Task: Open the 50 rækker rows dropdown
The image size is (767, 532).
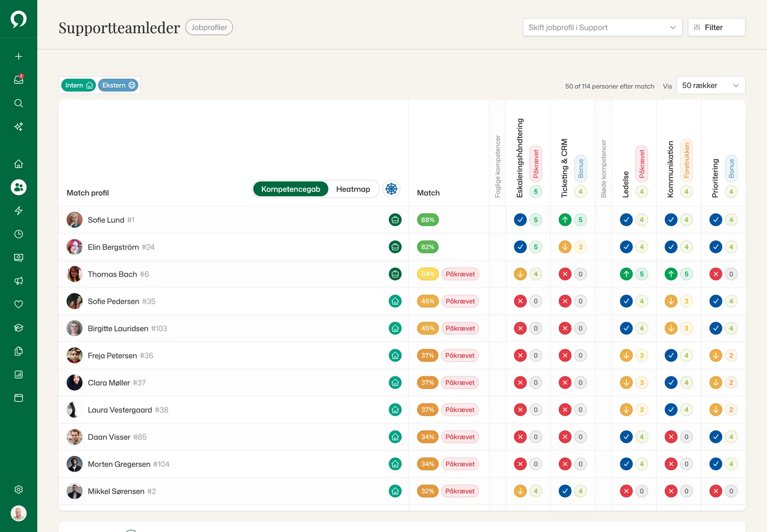Action: coord(710,85)
